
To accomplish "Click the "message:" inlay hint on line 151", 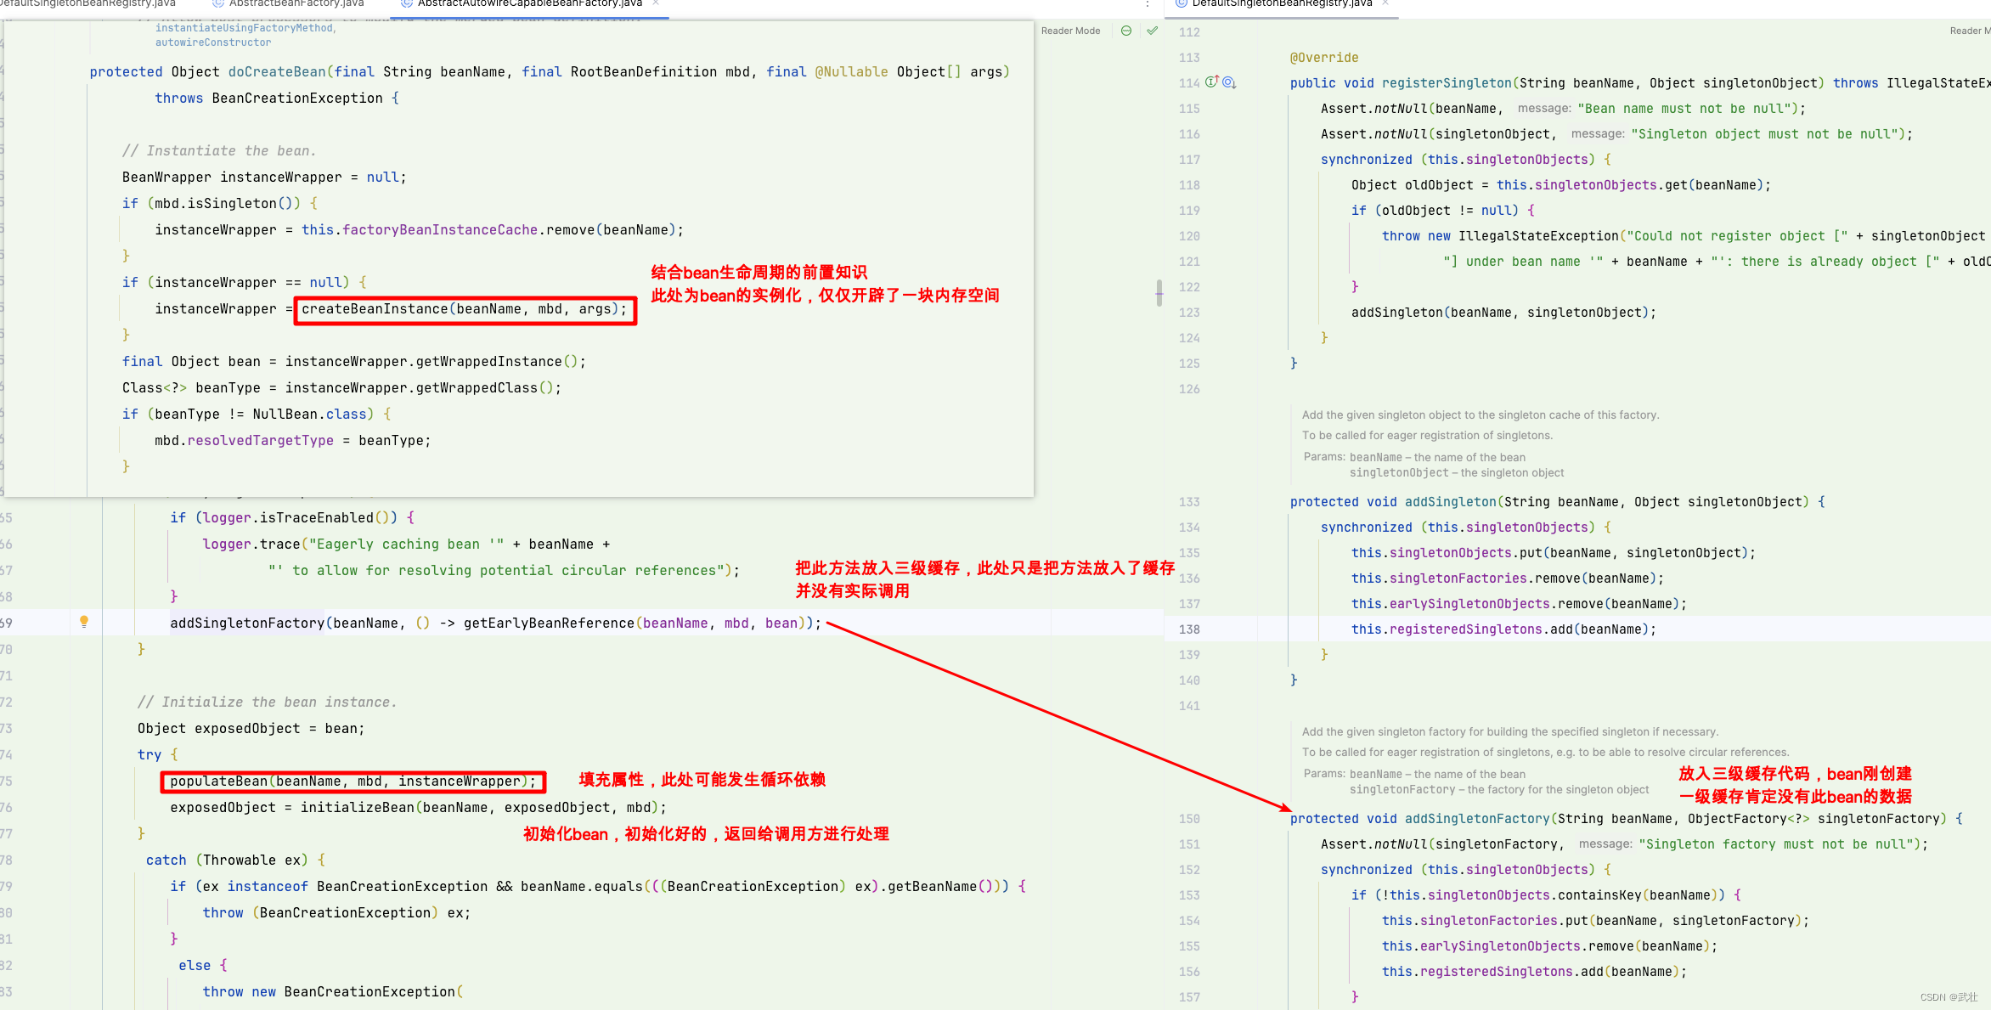I will (x=1605, y=844).
